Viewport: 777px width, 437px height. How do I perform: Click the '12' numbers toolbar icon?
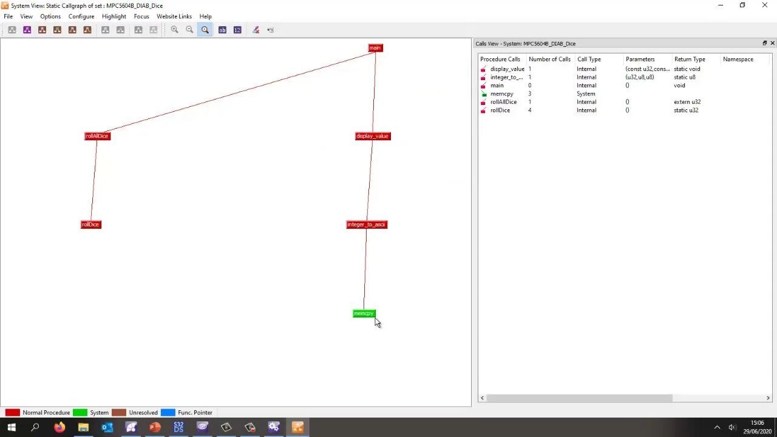pyautogui.click(x=237, y=30)
